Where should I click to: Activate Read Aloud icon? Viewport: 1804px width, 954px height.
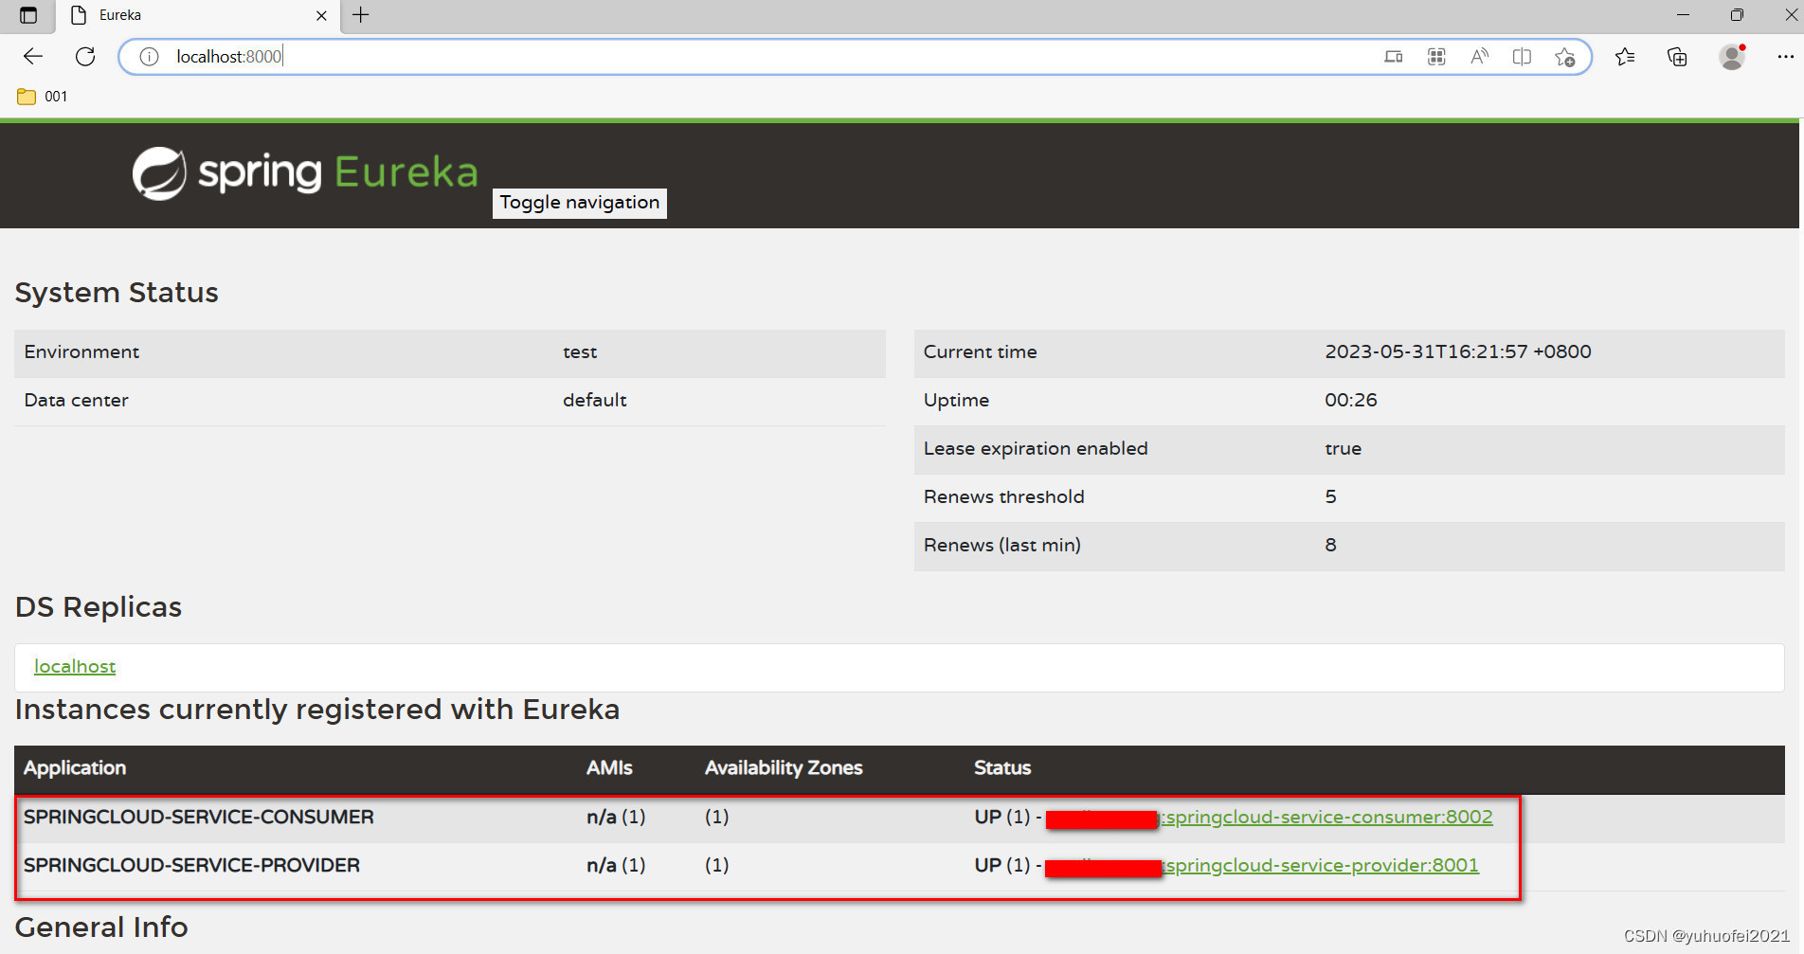click(1479, 57)
